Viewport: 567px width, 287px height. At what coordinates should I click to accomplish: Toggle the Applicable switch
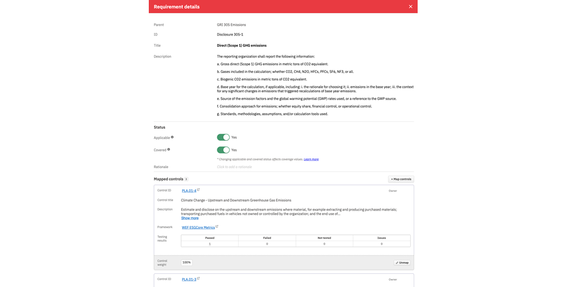click(223, 137)
